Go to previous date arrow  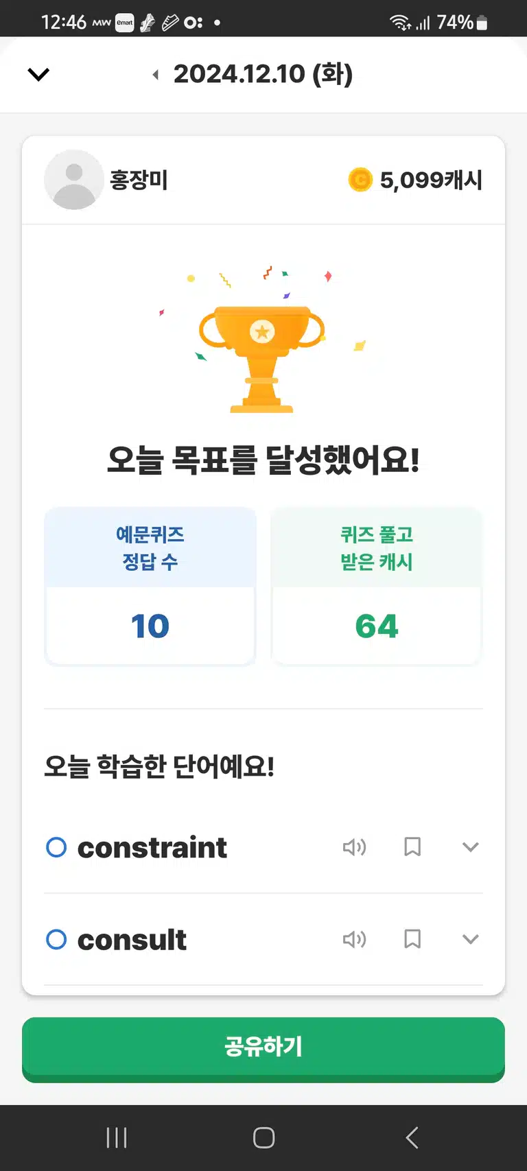pos(156,74)
